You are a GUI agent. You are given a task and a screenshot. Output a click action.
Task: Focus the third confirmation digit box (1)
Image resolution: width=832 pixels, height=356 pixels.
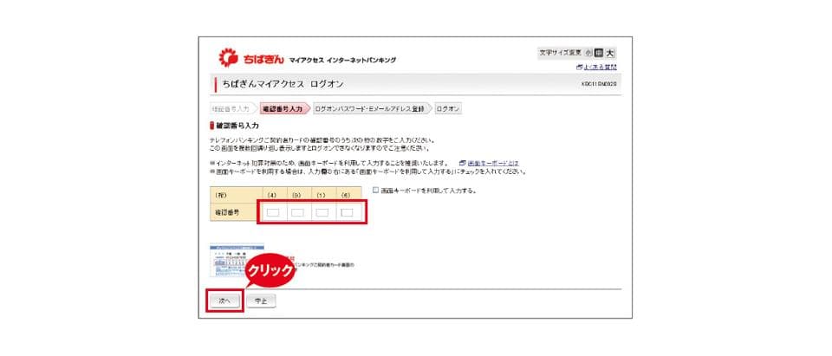pos(322,213)
